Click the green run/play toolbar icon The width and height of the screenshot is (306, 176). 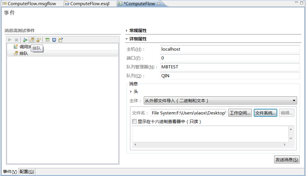coord(9,40)
